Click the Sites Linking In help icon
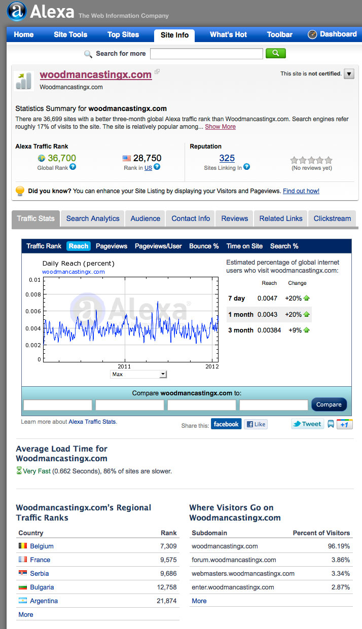Image resolution: width=362 pixels, height=629 pixels. point(247,167)
